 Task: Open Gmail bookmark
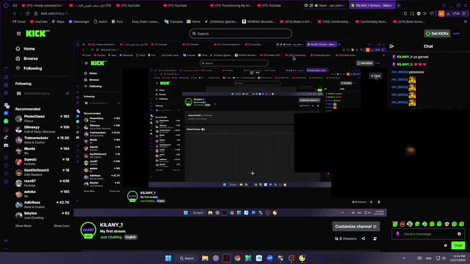(18, 22)
